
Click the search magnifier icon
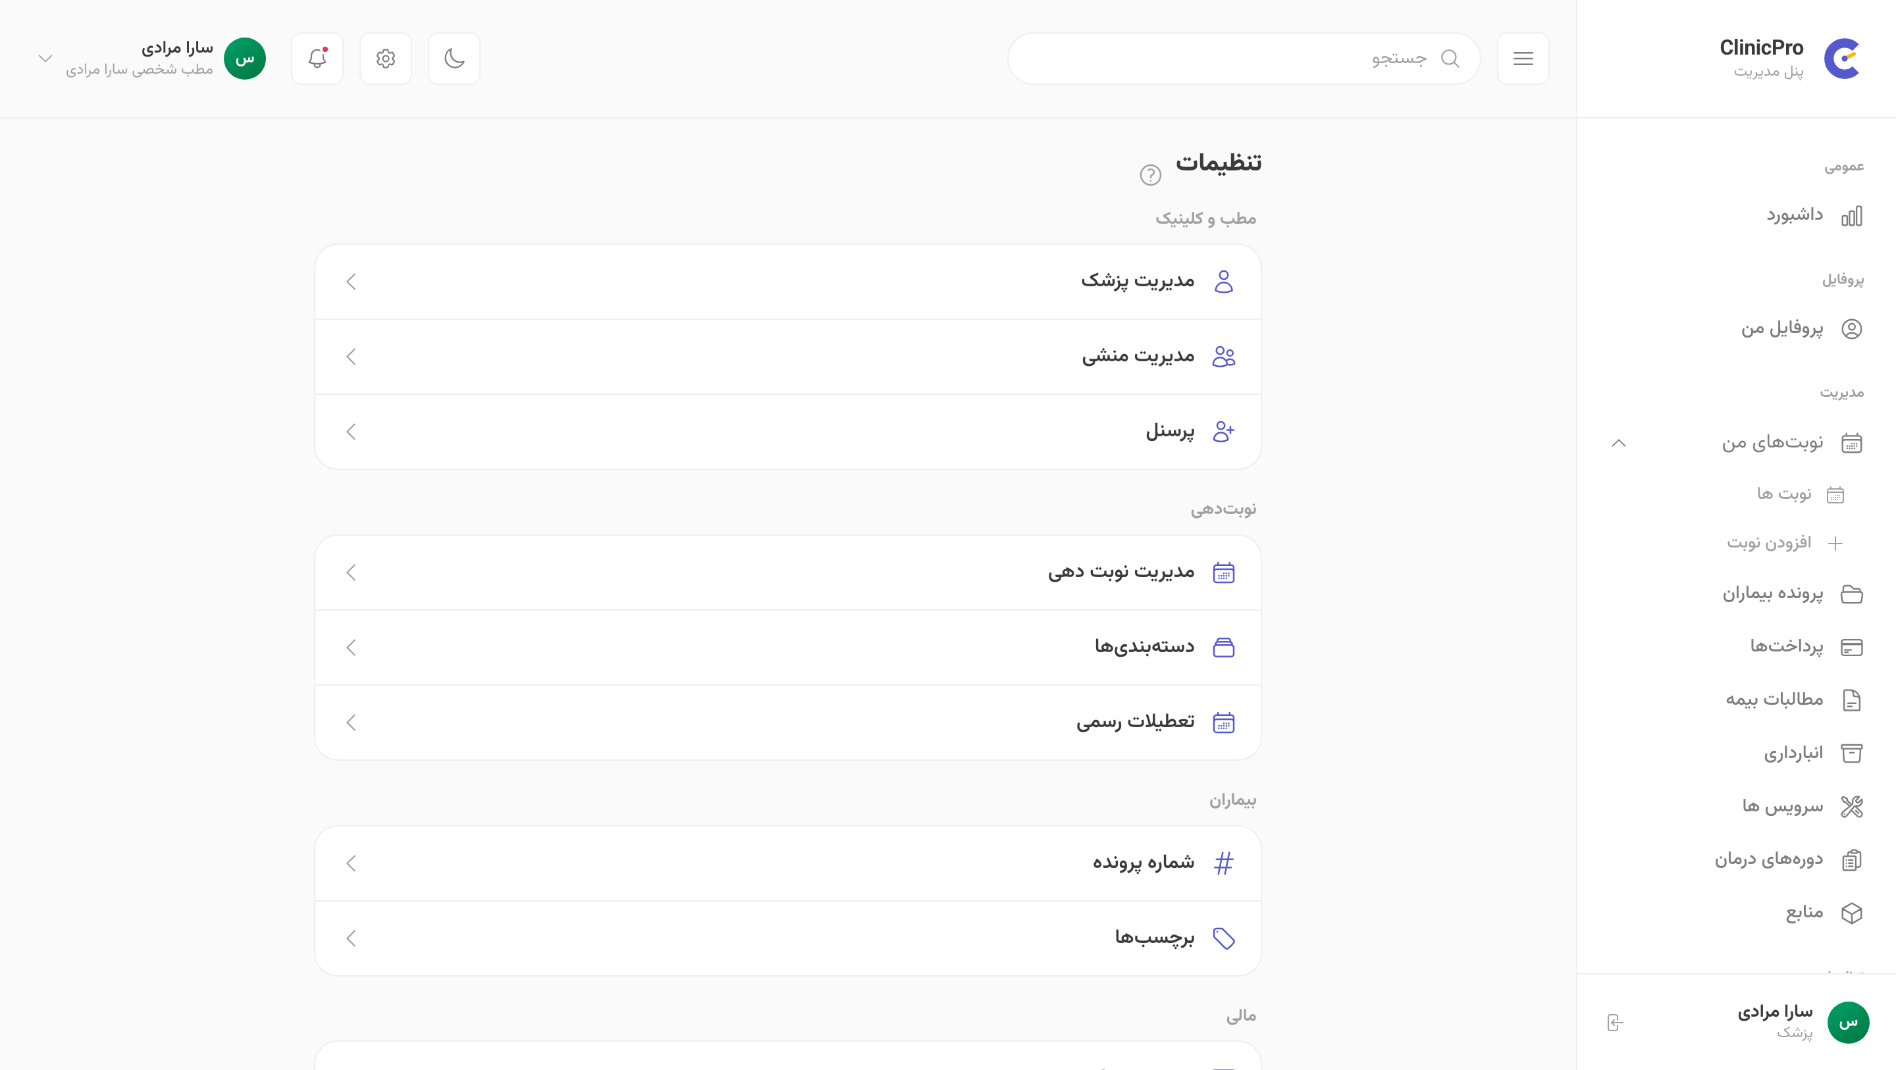(x=1450, y=58)
